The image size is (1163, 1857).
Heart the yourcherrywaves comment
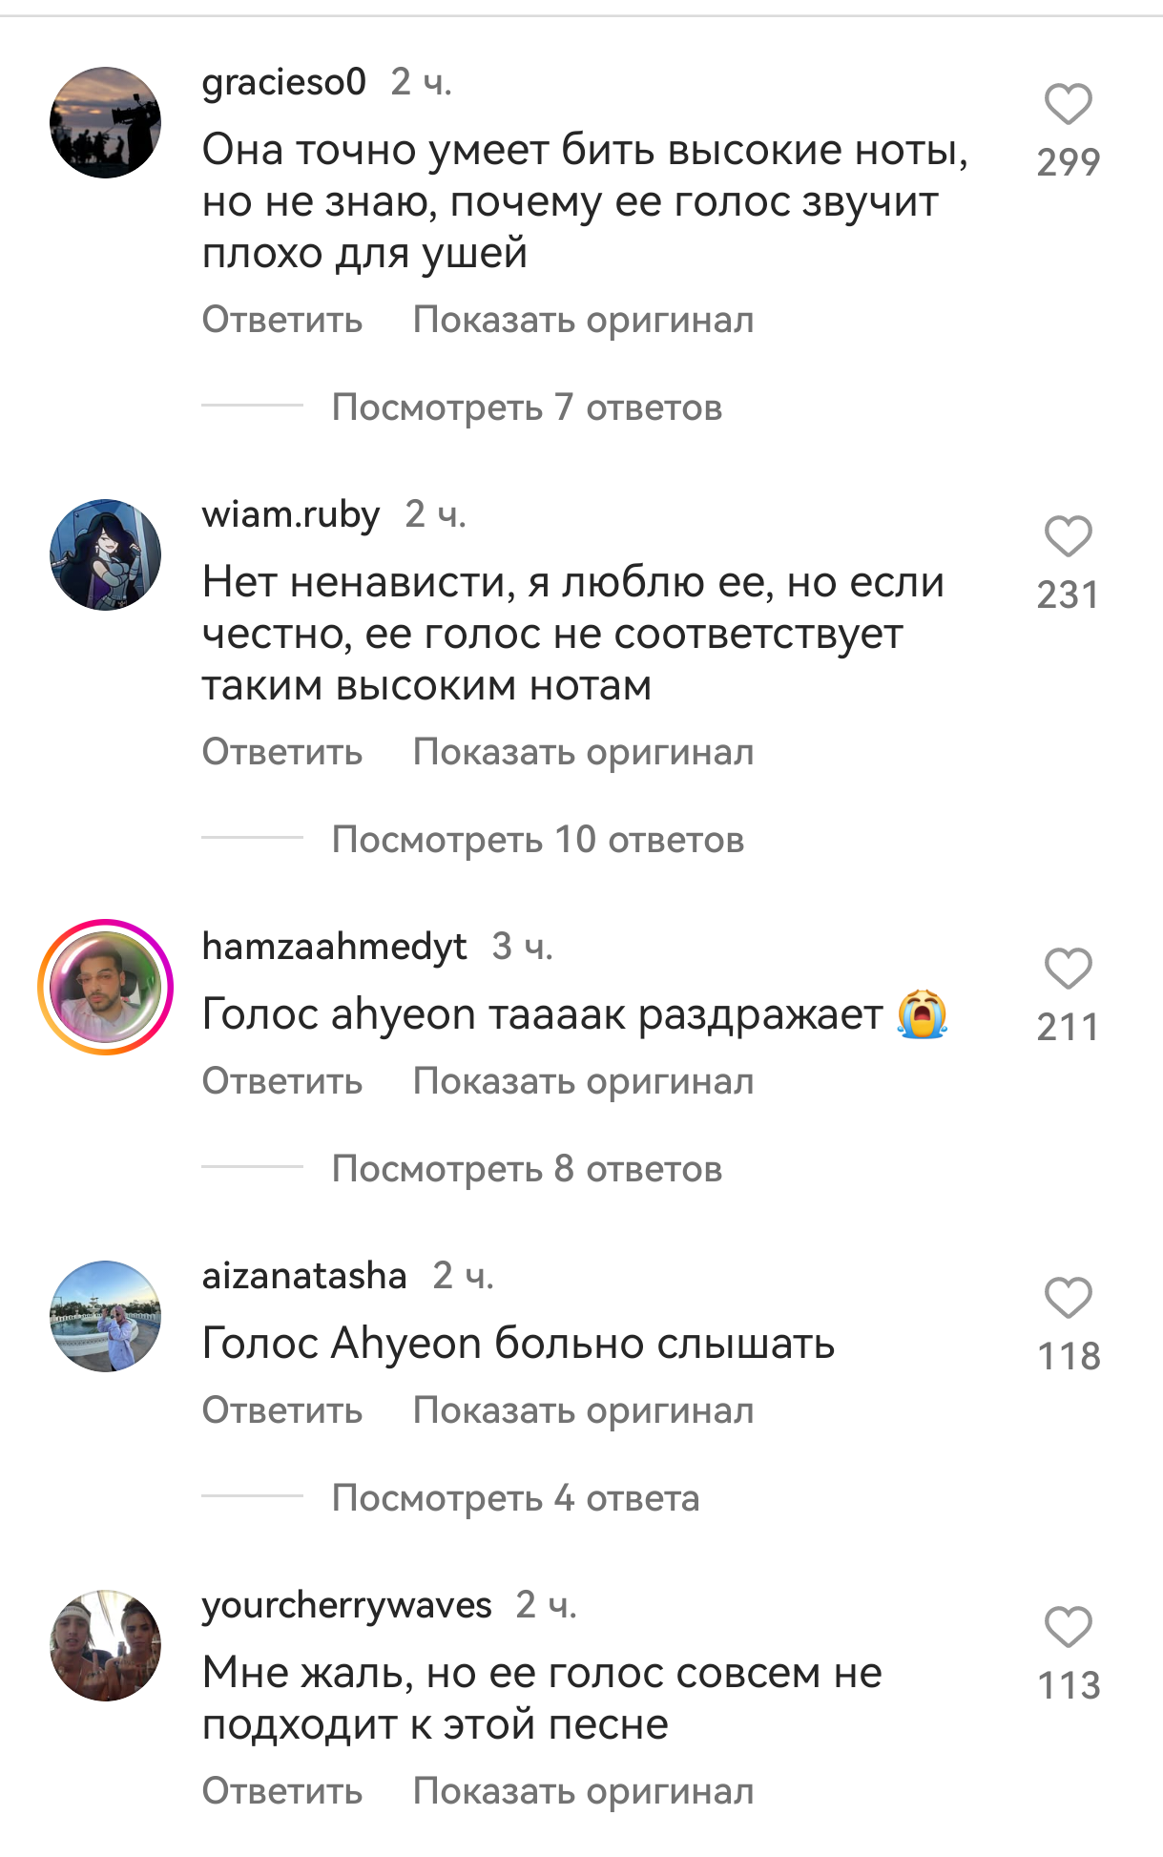click(1068, 1628)
